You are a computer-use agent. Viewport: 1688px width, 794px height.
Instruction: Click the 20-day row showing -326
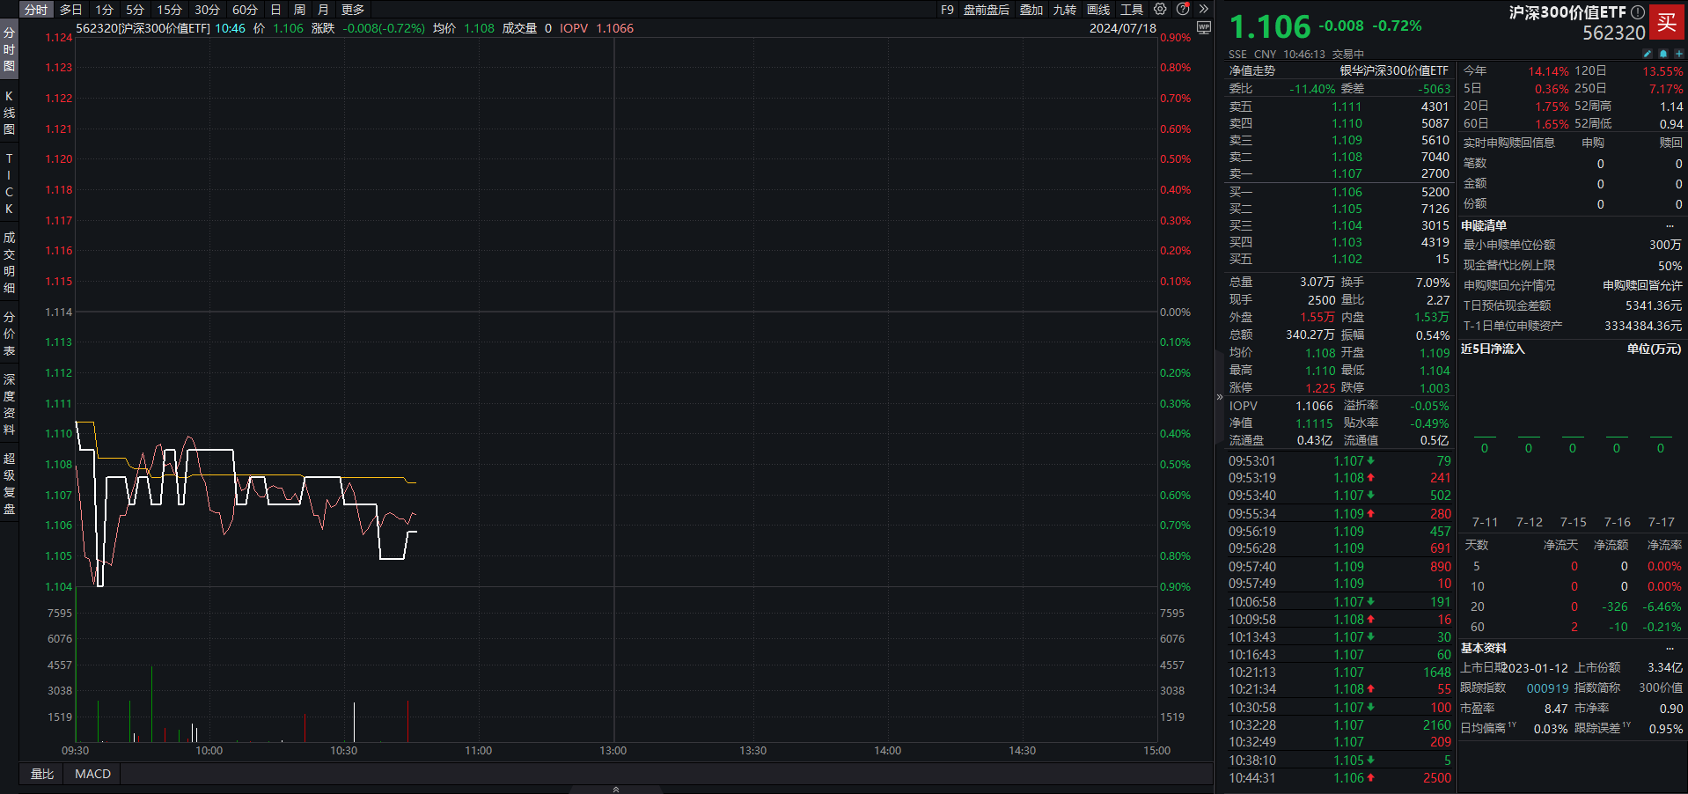(x=1573, y=607)
